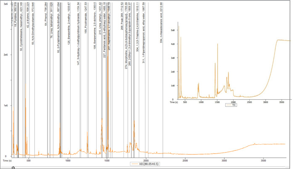Select the '147, 3-Hydroxy-1-methylpyridinium hydroxide' label
The width and height of the screenshot is (293, 169).
tap(78, 34)
